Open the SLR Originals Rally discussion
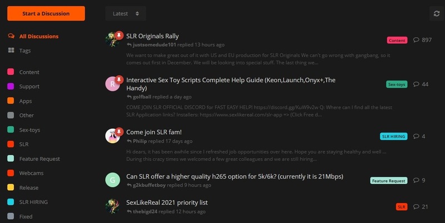Image resolution: width=445 pixels, height=223 pixels. (152, 36)
